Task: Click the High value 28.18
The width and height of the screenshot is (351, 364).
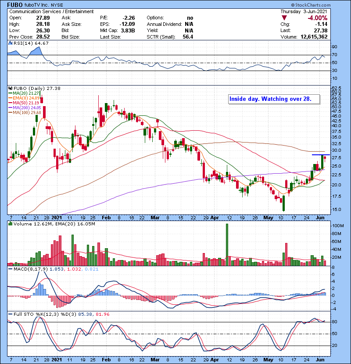Action: click(x=43, y=24)
